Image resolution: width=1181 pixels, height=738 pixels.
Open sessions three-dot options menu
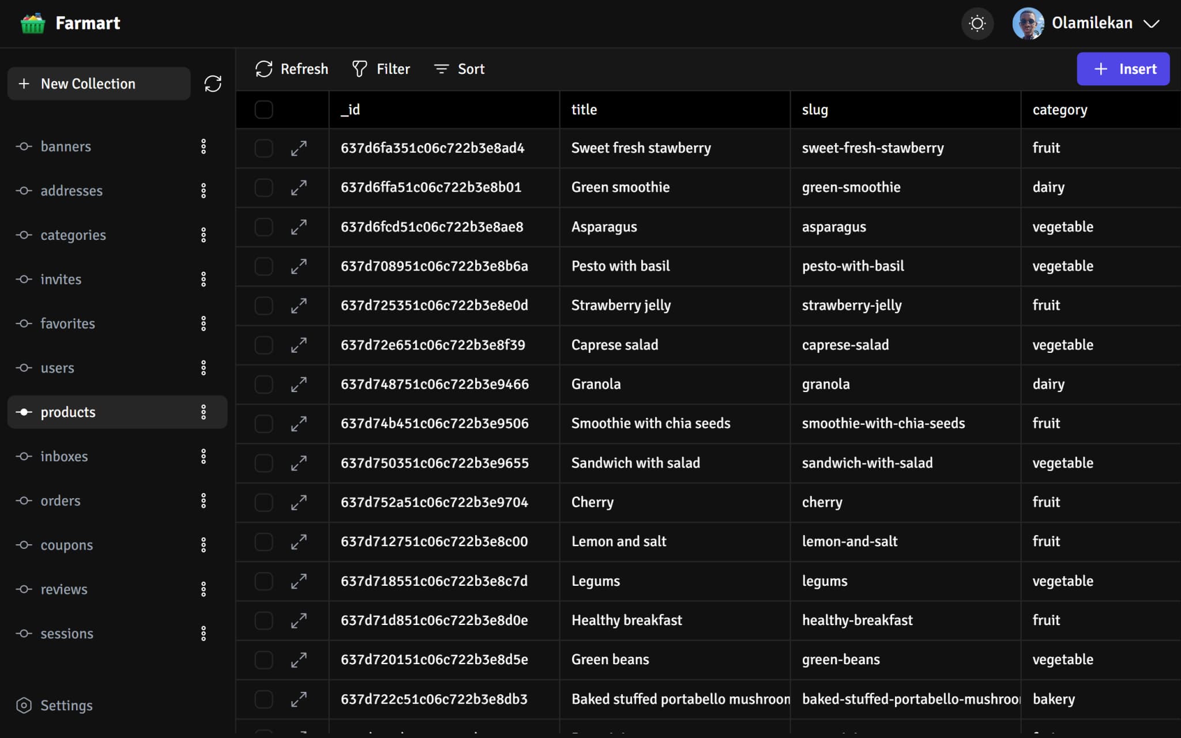point(204,634)
